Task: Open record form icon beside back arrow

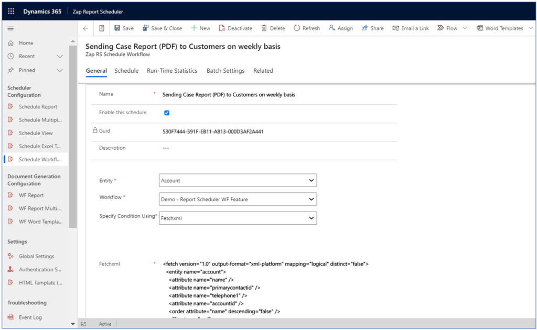Action: [x=102, y=28]
